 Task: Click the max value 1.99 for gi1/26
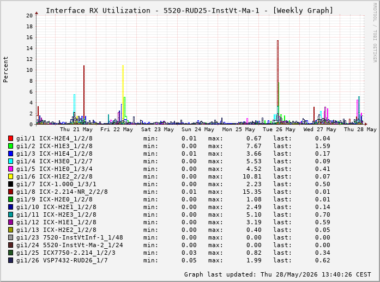coord(254,260)
